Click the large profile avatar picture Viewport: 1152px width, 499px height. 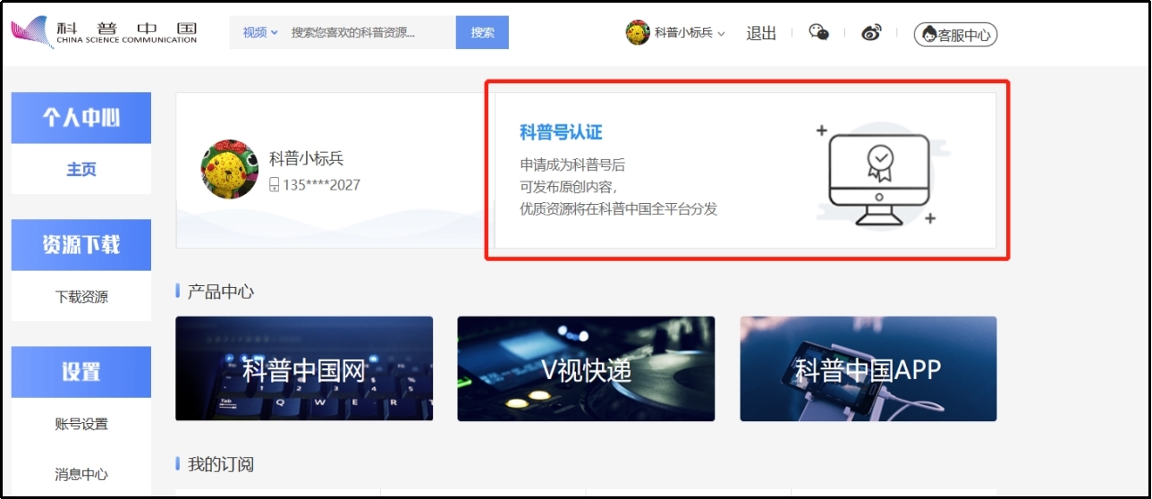click(x=230, y=169)
